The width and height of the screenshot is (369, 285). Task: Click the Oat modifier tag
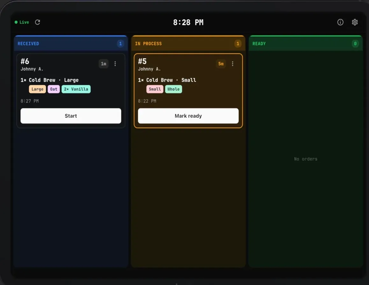coord(54,89)
